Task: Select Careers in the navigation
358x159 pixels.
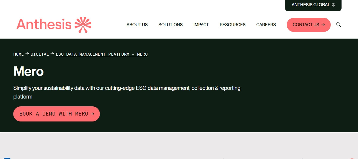Action: click(x=266, y=25)
